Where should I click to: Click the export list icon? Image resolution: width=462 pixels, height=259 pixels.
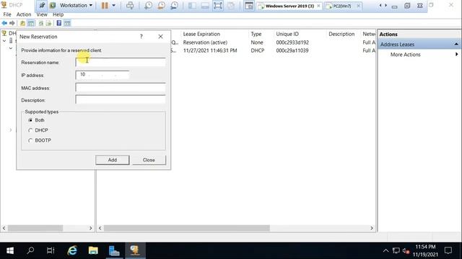tap(49, 23)
